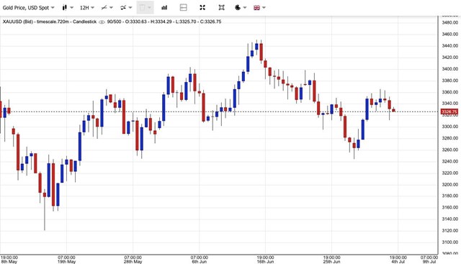Screen dimensions: 461x264
Task: Expand the 12H timeframe dropdown
Action: click(87, 8)
